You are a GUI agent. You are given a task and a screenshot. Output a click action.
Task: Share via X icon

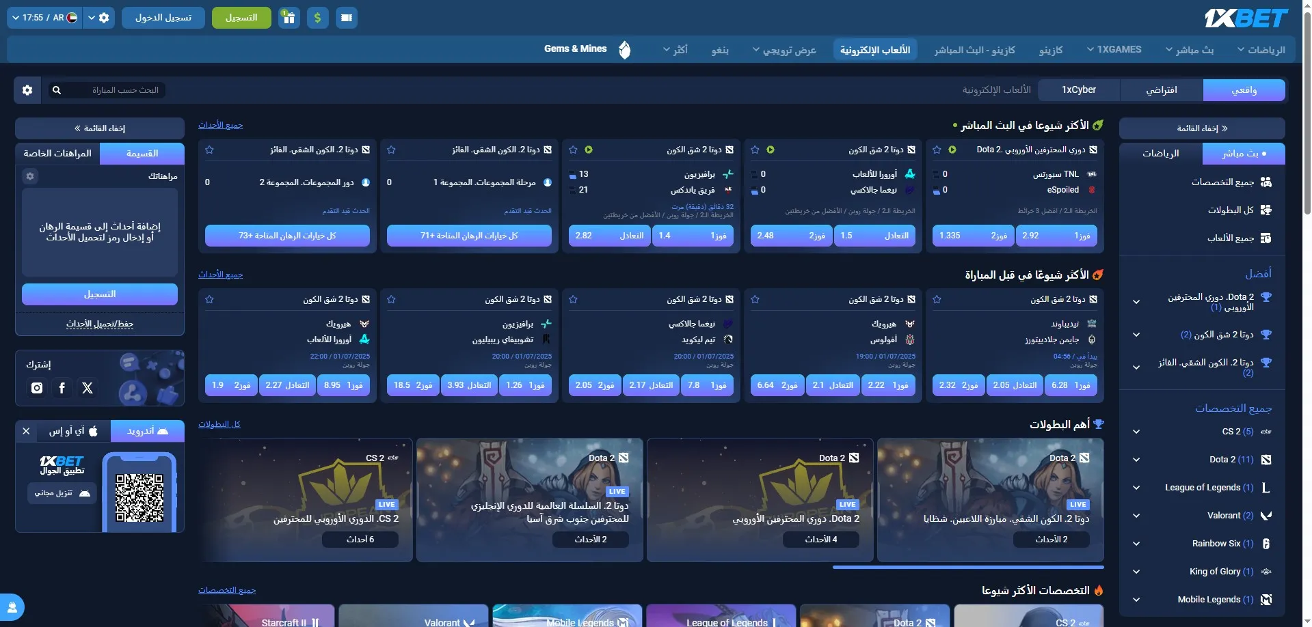pyautogui.click(x=88, y=388)
